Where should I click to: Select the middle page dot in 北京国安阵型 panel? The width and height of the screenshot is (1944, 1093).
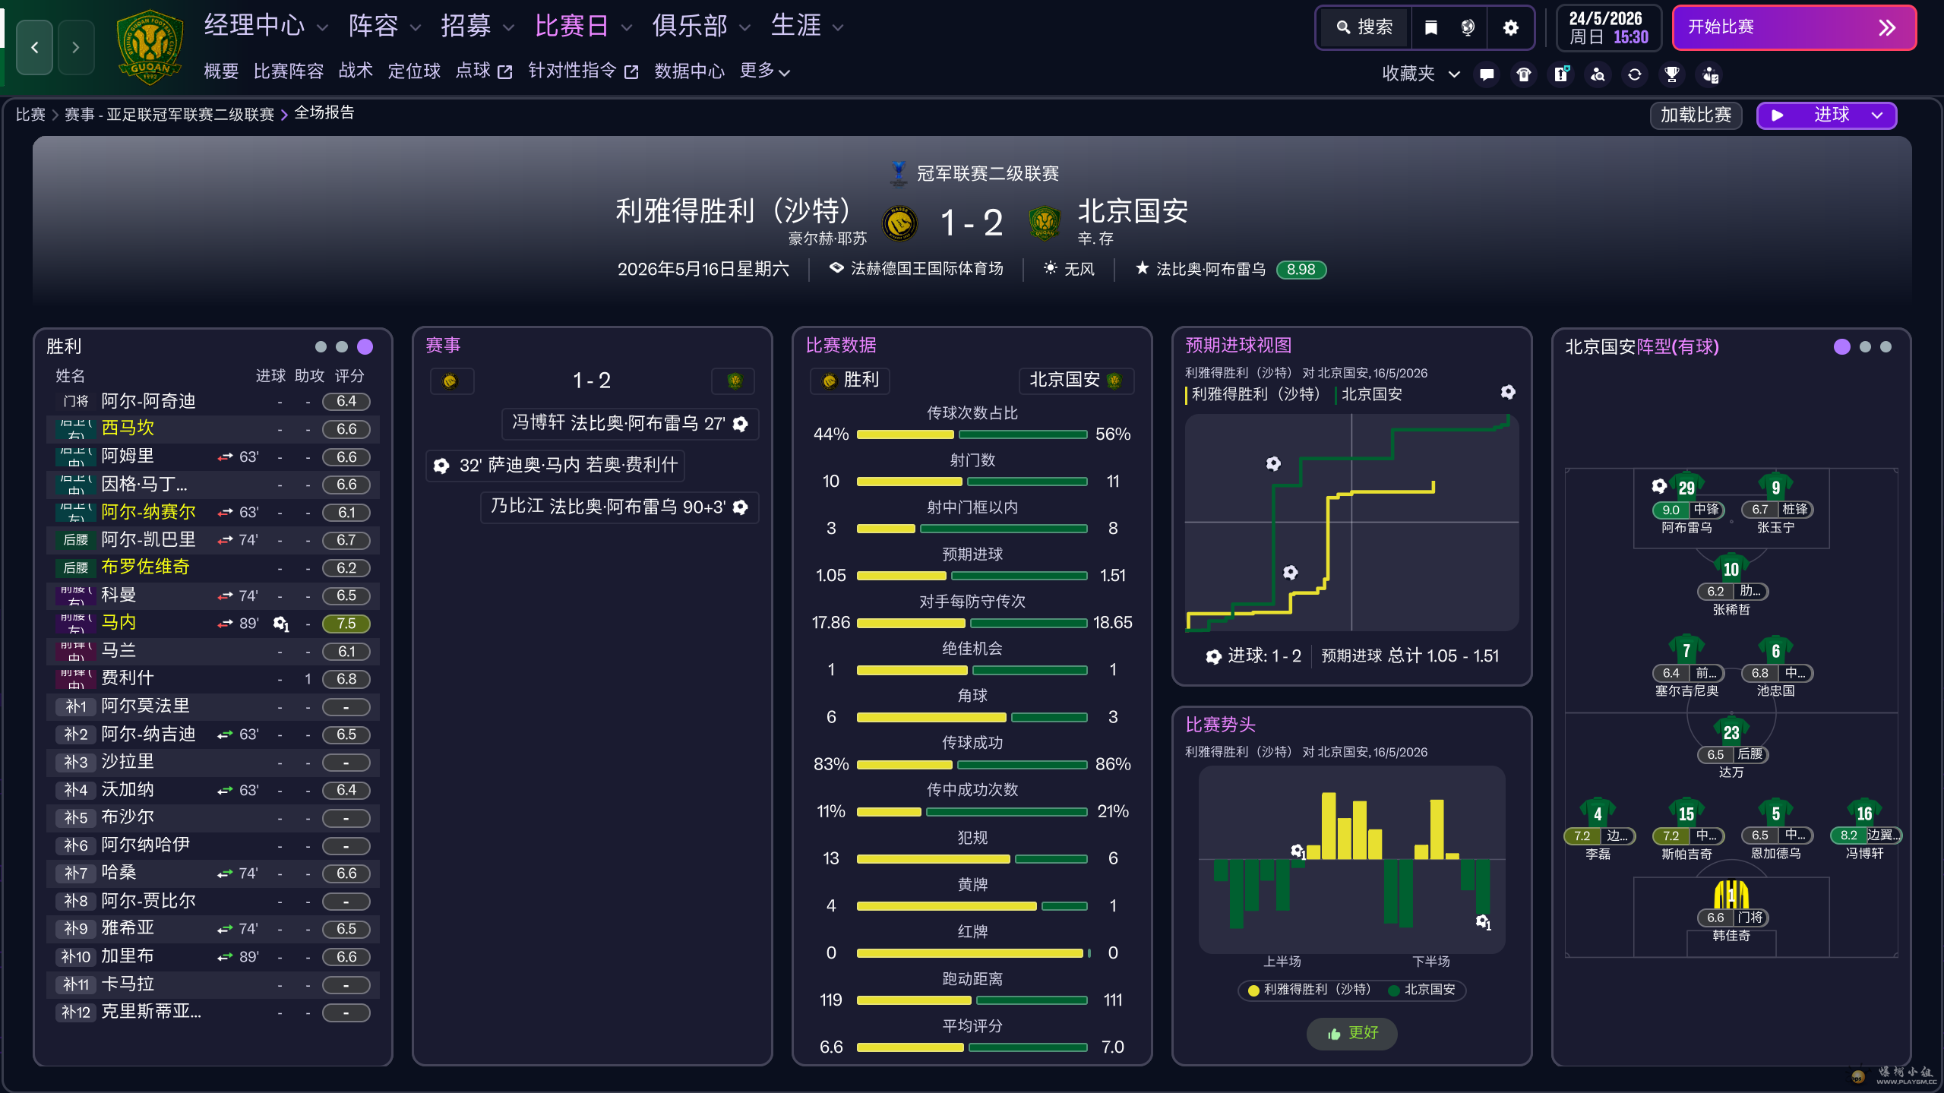click(x=1864, y=347)
